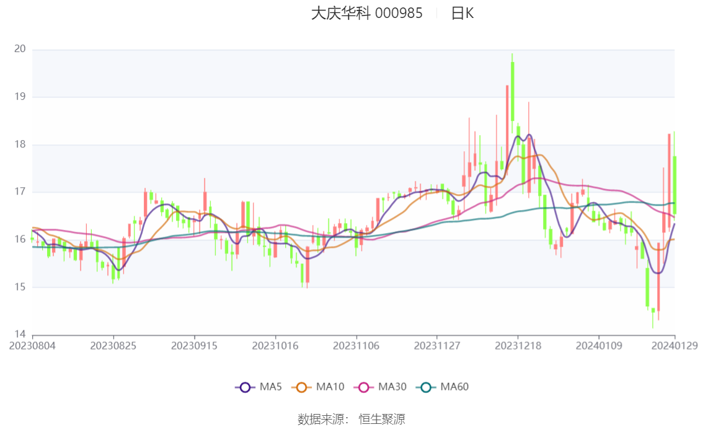The image size is (703, 427).
Task: Click x-axis date label 20231016
Action: [x=275, y=346]
